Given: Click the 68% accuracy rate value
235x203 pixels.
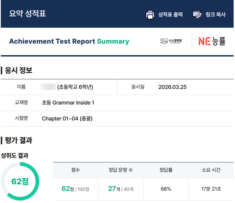Looking at the screenshot, I should click(166, 189).
